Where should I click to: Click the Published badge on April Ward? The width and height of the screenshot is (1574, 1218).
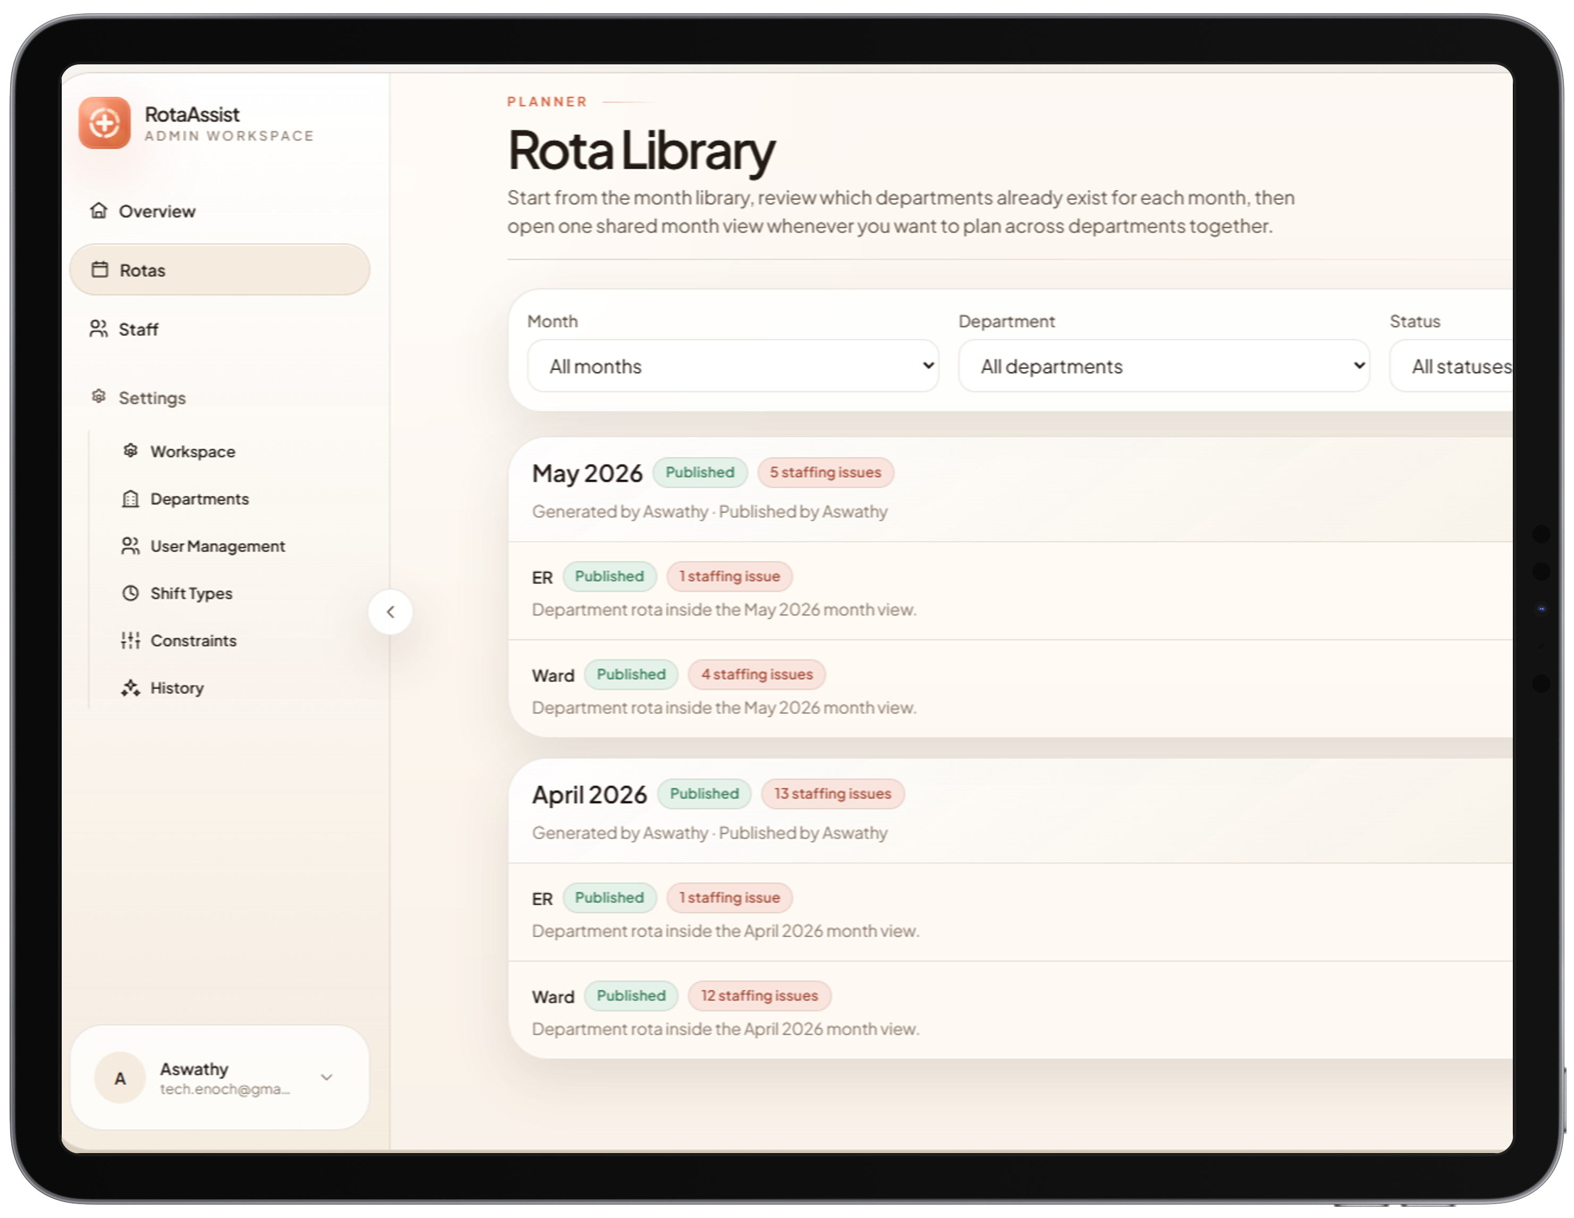coord(631,996)
